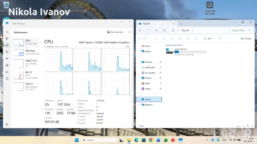Open the Services page in Task Manager
This screenshot has width=257, height=144.
pos(7,79)
